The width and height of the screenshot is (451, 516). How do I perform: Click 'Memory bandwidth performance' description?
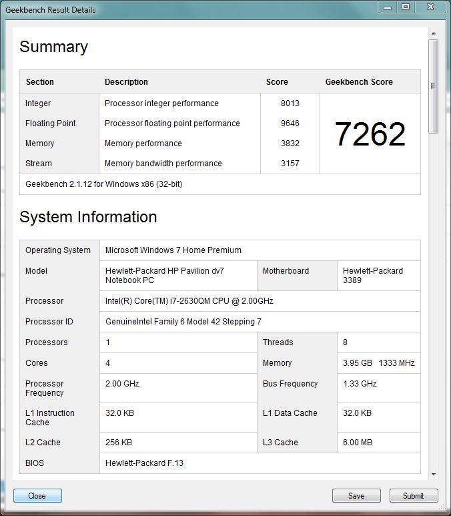163,164
